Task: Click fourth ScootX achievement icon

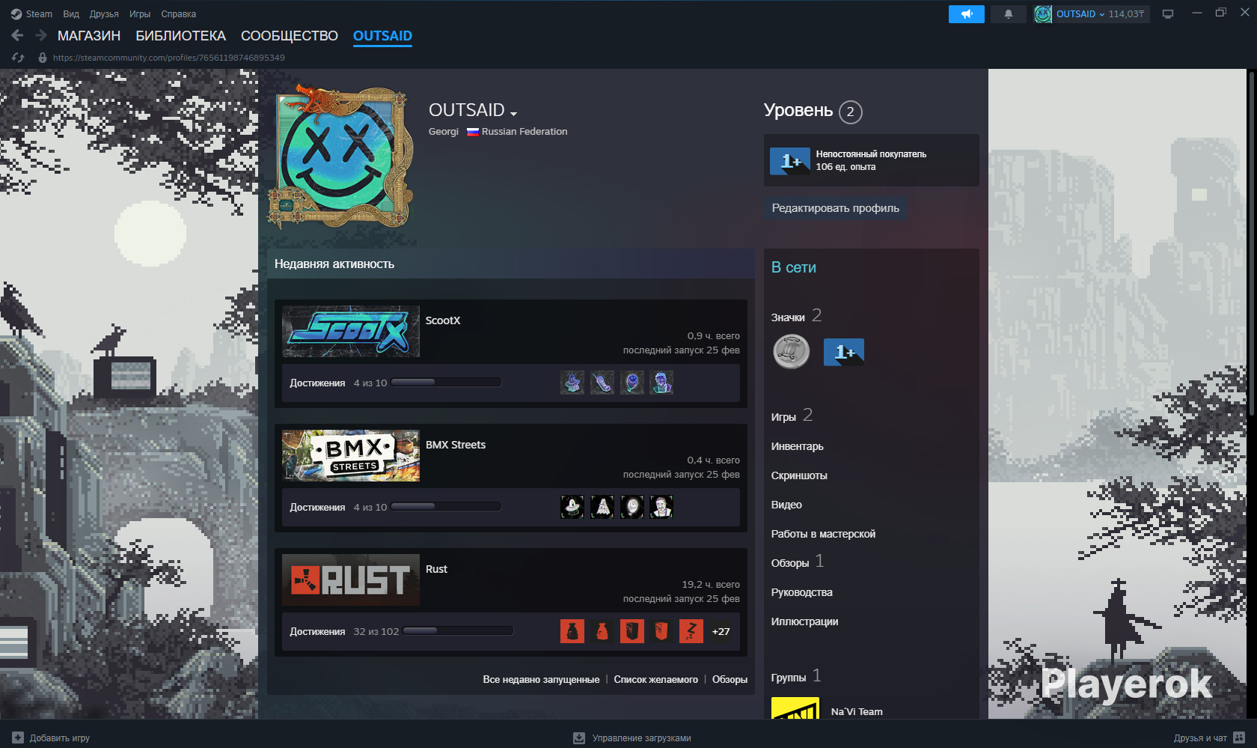Action: [661, 383]
